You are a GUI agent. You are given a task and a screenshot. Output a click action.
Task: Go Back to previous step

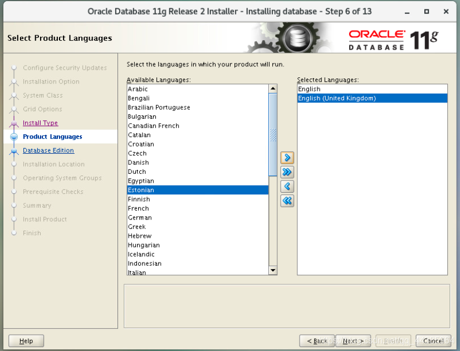point(317,341)
